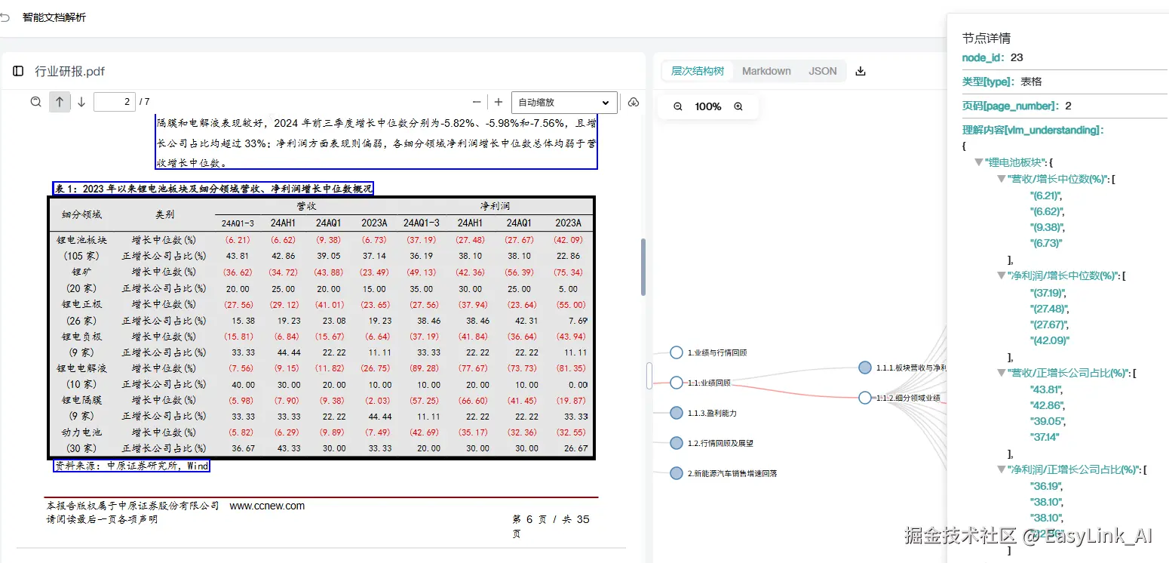Click the 节点详情 panel heading
The height and width of the screenshot is (563, 1169).
point(986,38)
